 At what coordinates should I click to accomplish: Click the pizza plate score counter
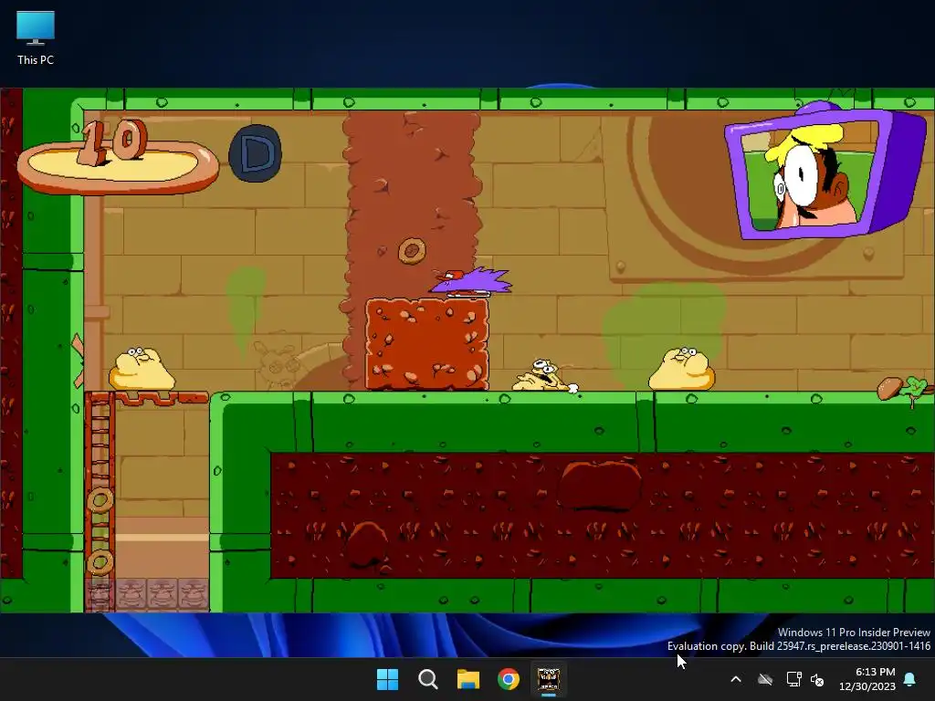118,156
